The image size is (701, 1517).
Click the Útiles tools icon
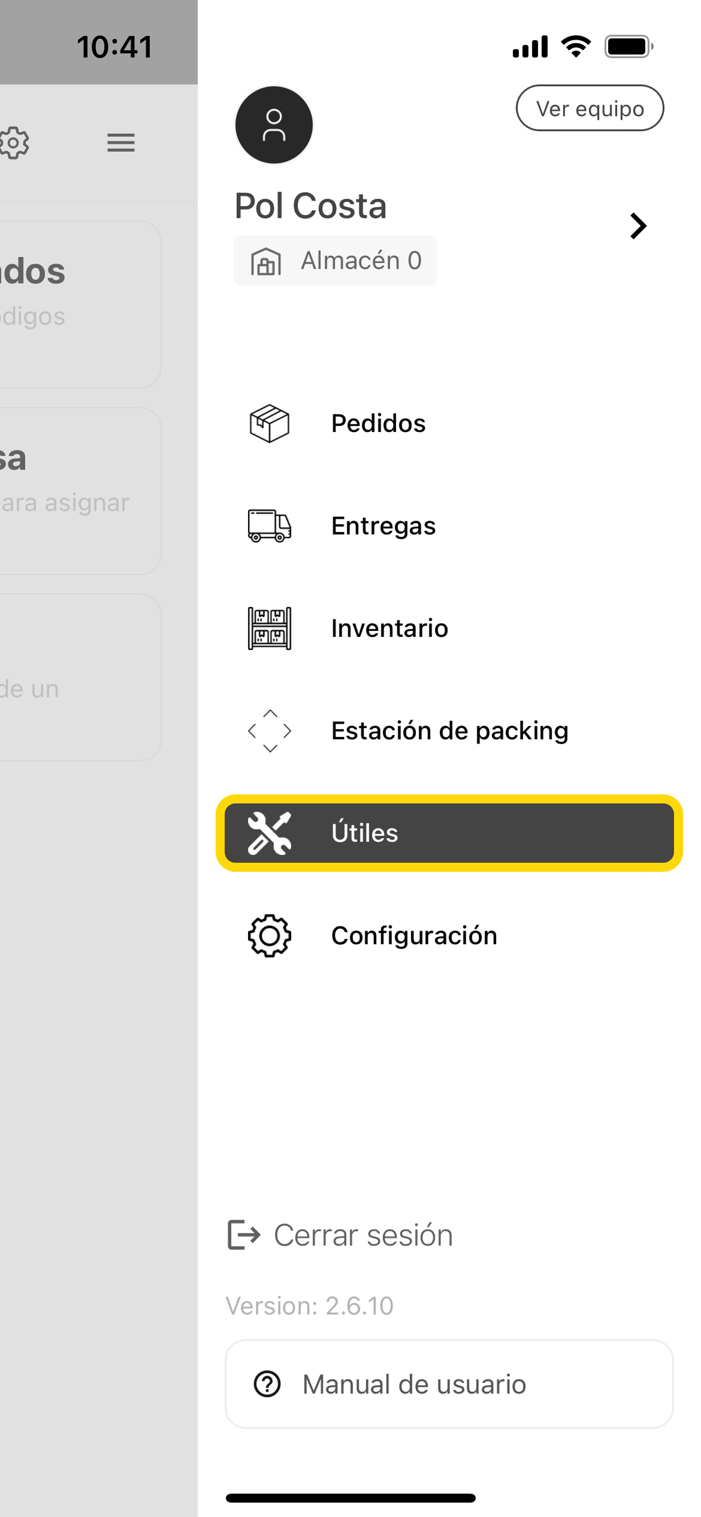[x=270, y=833]
